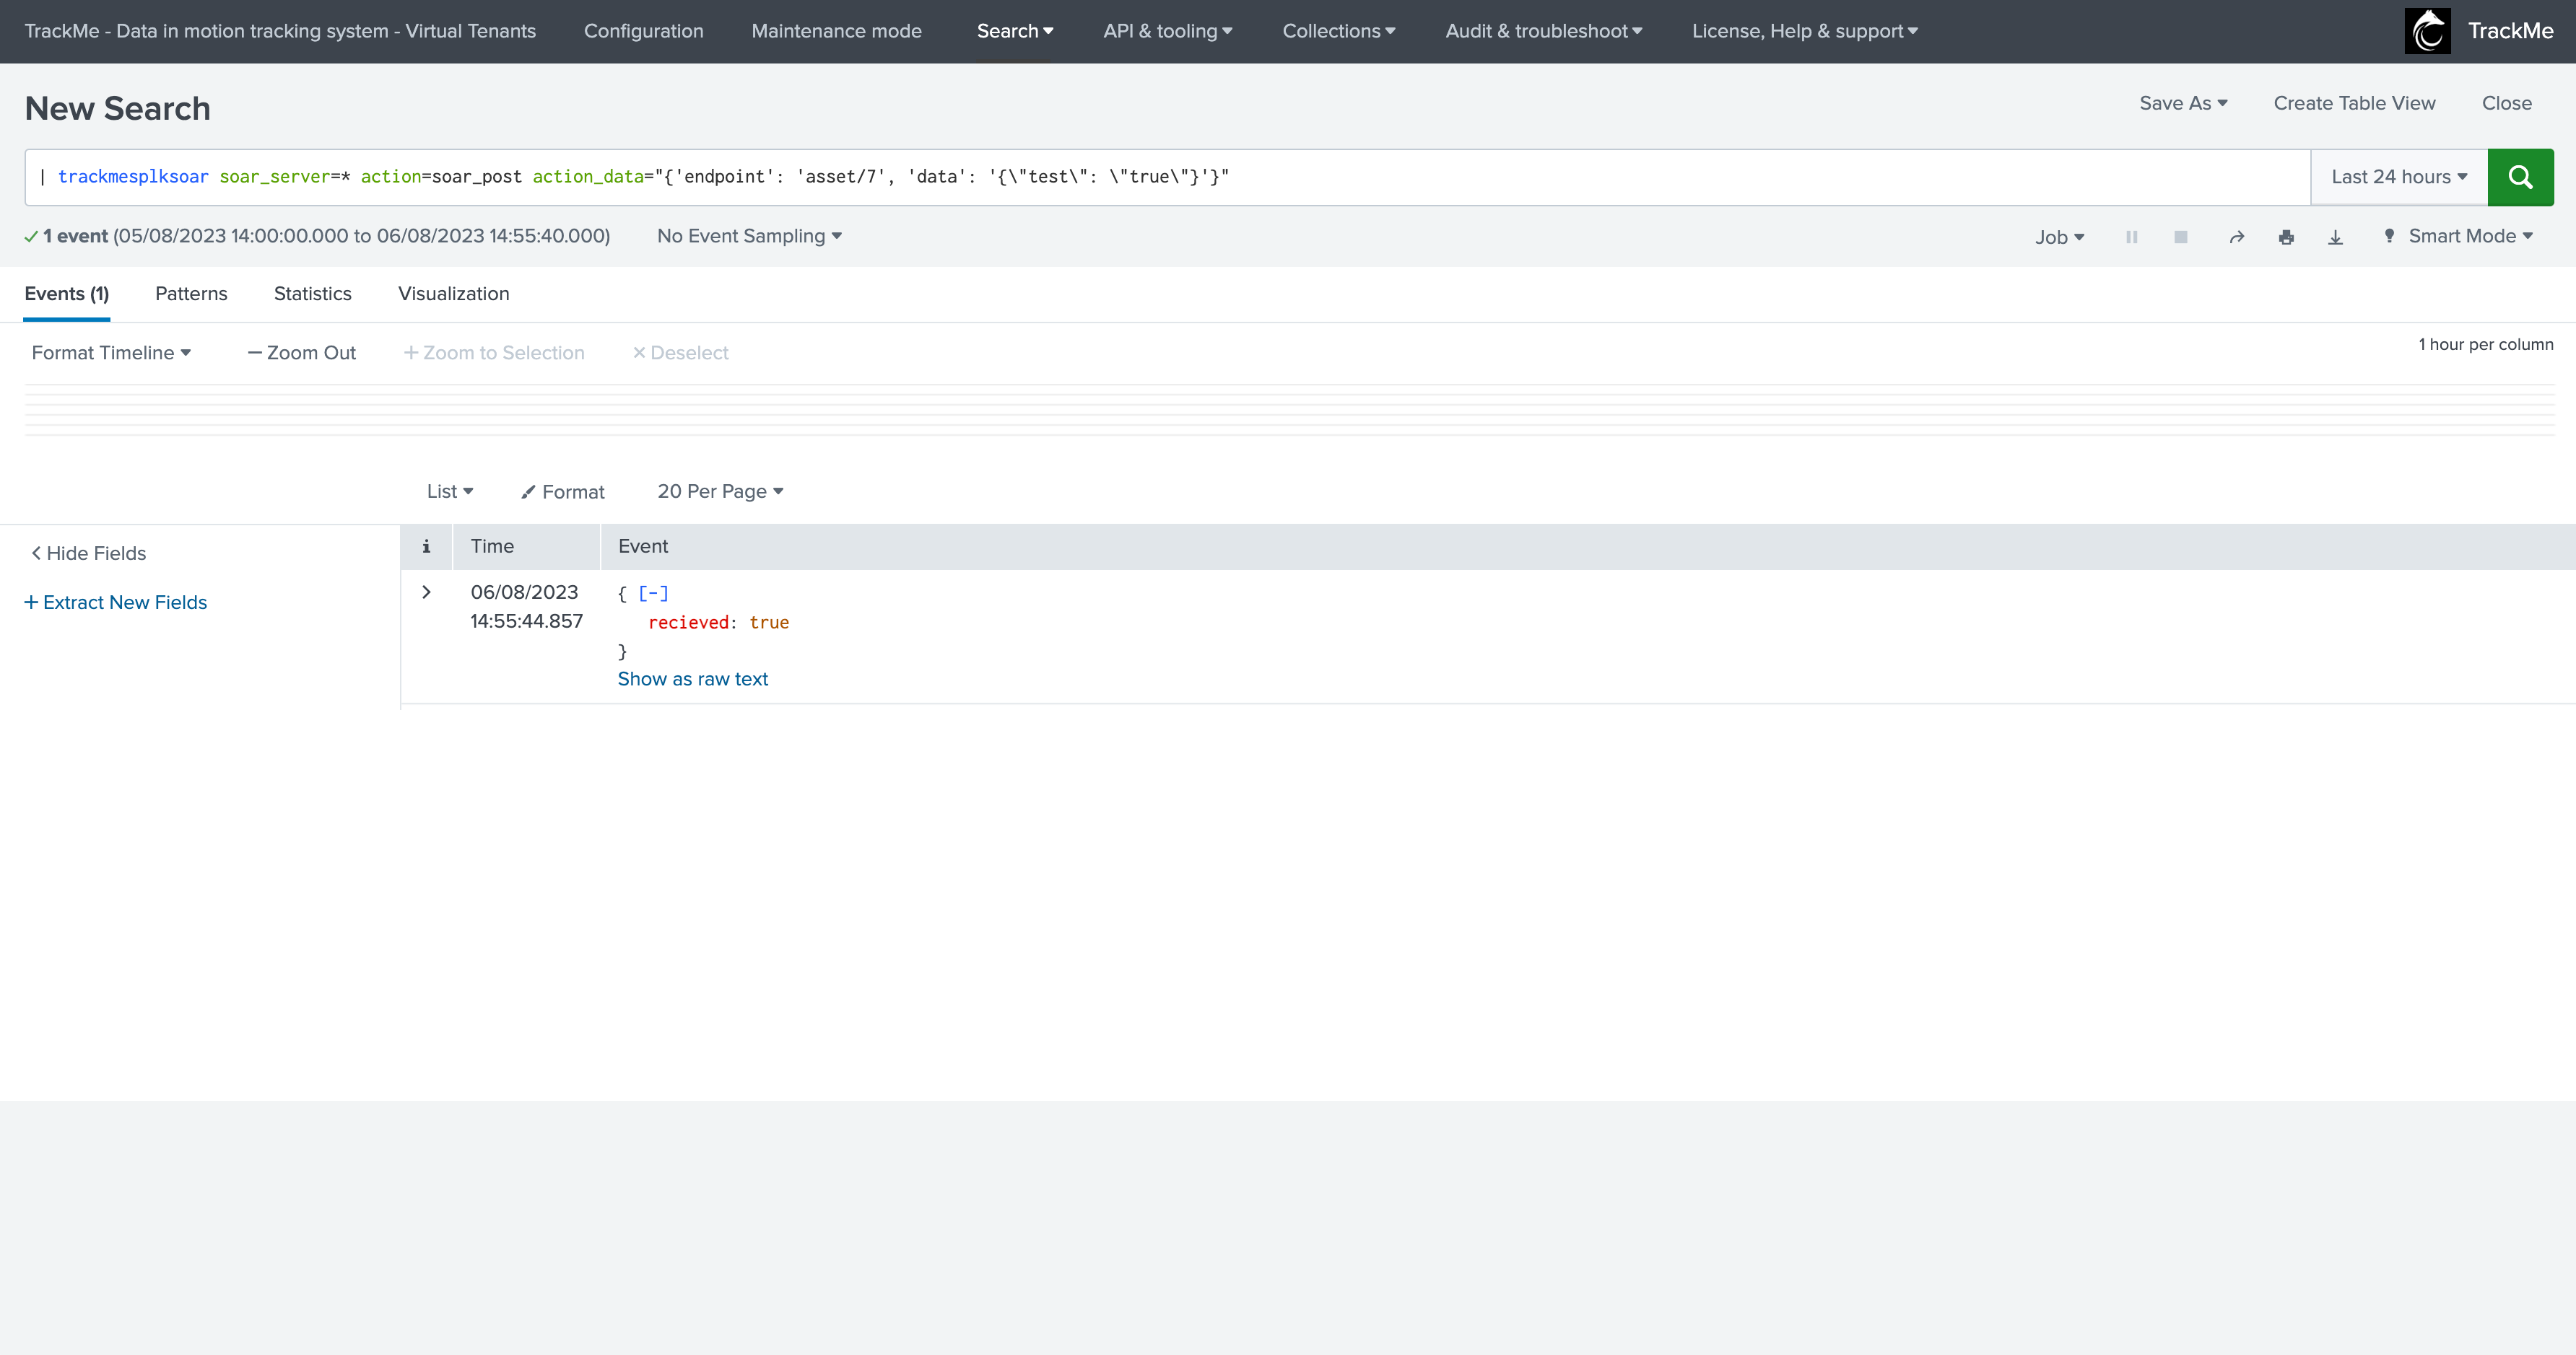Viewport: 2576px width, 1355px height.
Task: Open the Last 24 hours time picker
Action: [x=2398, y=177]
